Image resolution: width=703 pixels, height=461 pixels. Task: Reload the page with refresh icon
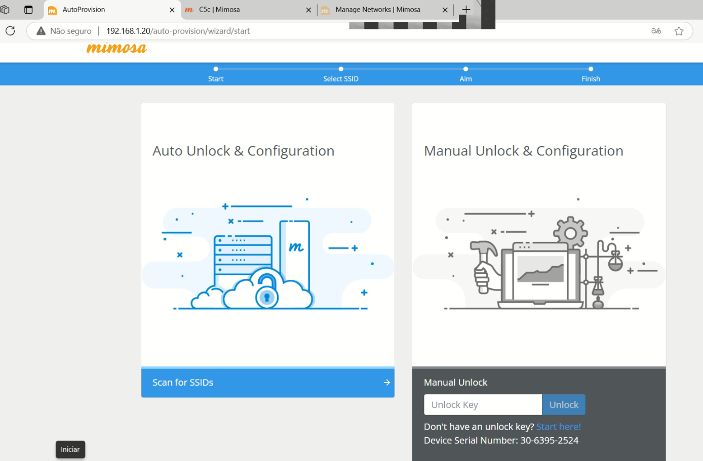(x=10, y=31)
